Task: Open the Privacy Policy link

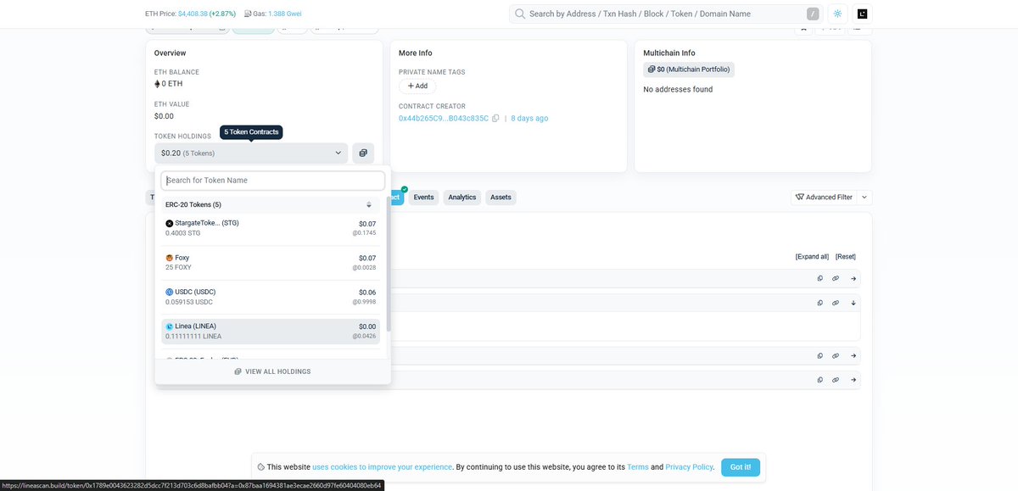Action: (689, 467)
